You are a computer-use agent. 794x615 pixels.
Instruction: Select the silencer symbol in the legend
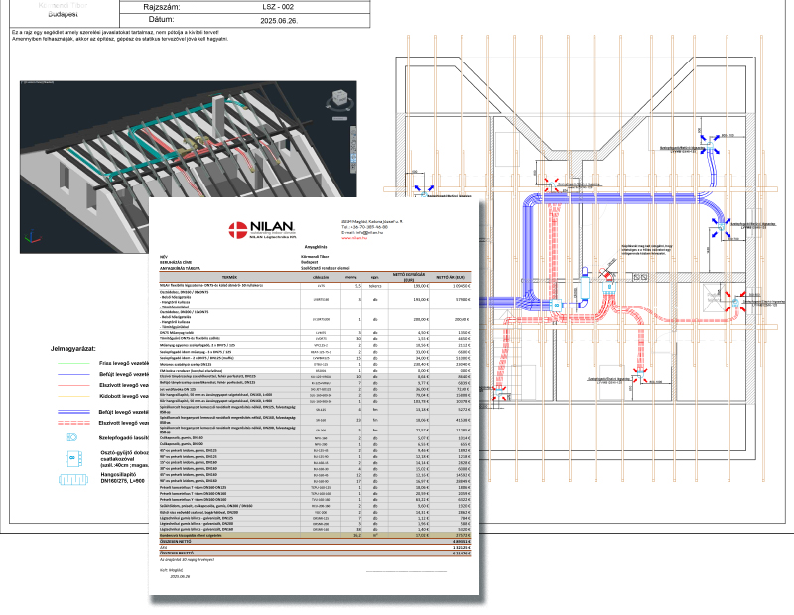pos(73,479)
